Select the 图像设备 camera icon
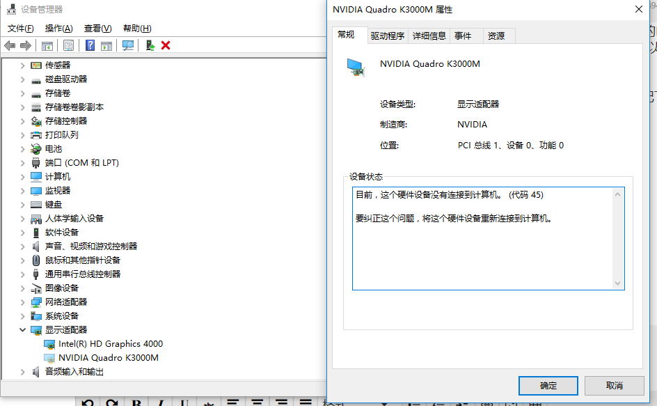This screenshot has height=406, width=657. coord(36,288)
